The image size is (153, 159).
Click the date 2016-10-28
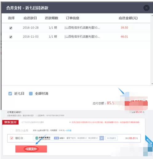click(31, 28)
